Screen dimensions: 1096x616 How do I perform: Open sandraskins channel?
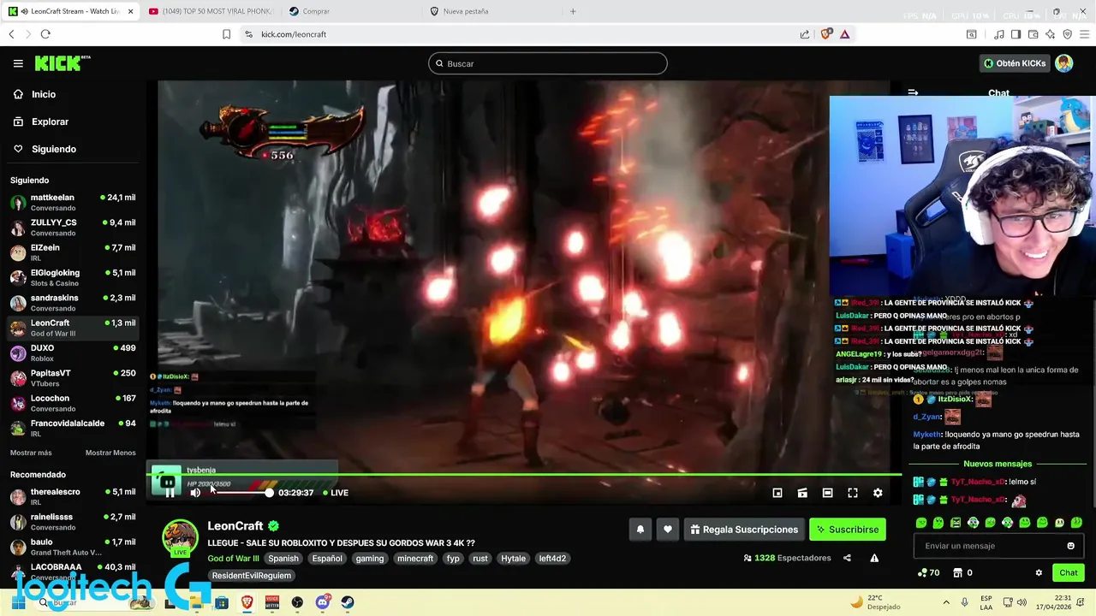tap(73, 303)
